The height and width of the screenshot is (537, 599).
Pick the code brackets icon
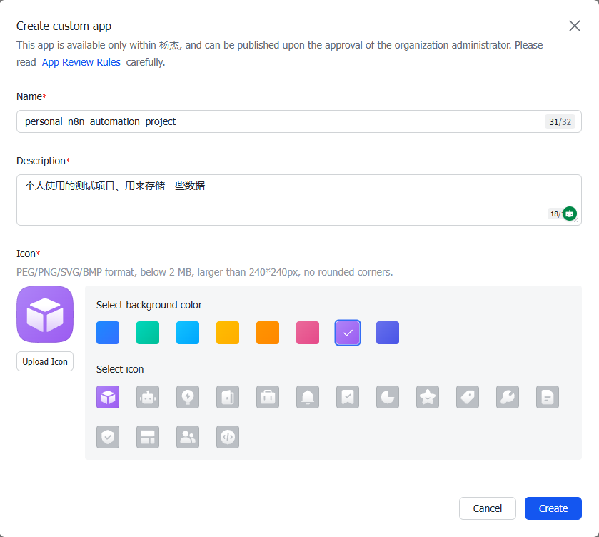(x=228, y=437)
